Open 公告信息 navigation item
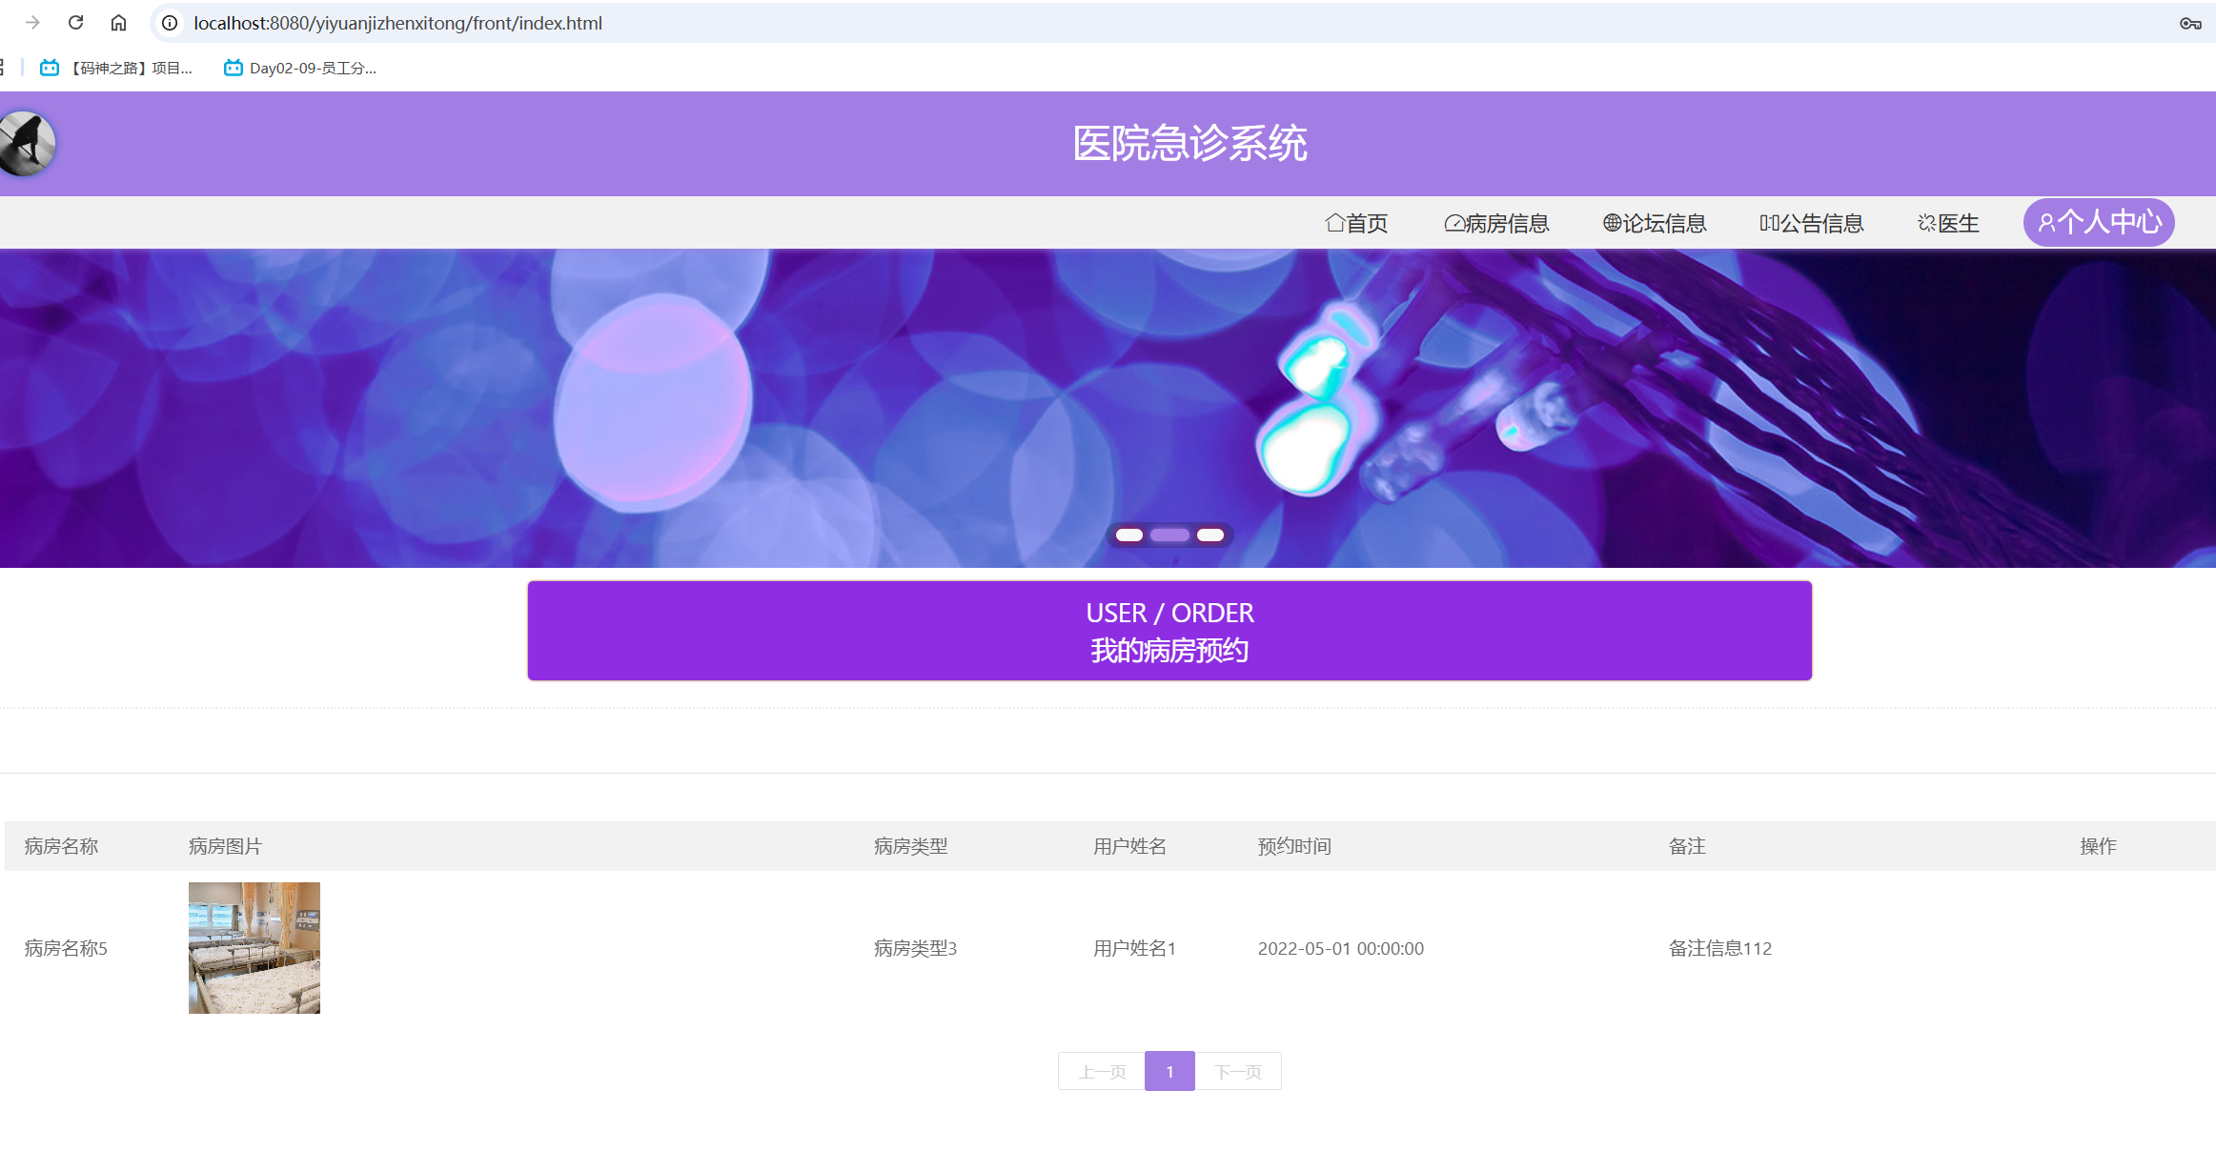 pos(1811,223)
